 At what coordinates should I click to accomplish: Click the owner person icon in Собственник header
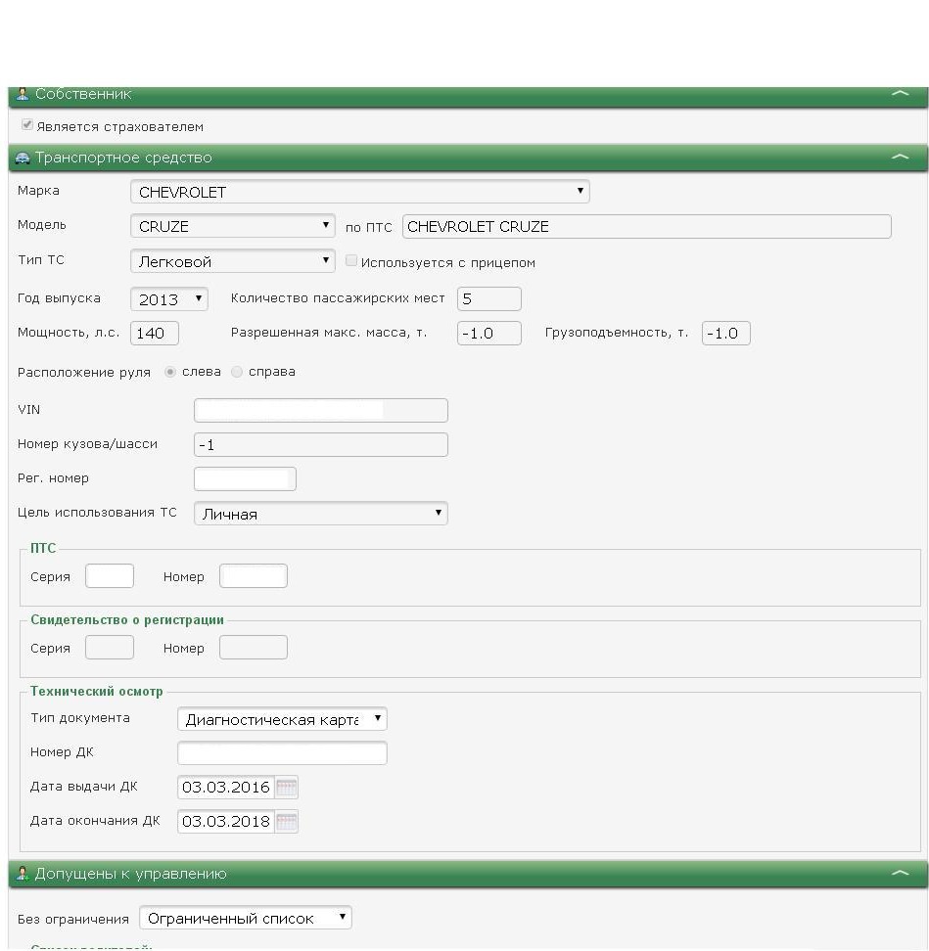click(23, 94)
